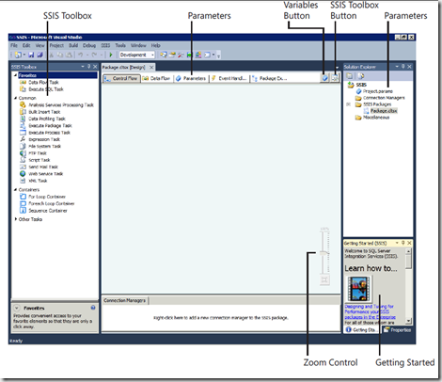Click the Save All toolbar icon

click(x=39, y=55)
